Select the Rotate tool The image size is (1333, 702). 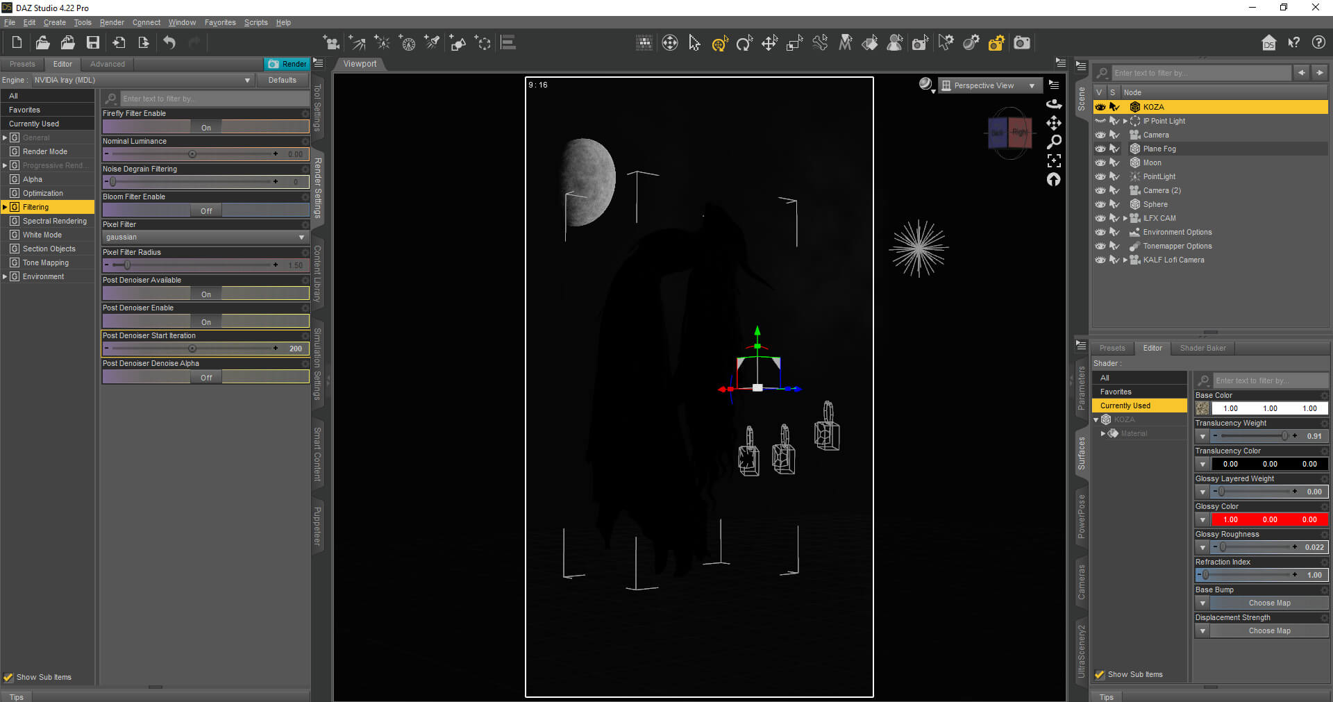point(744,43)
